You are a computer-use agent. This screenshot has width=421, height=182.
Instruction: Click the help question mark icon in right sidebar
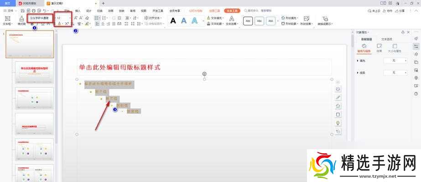pos(416,94)
